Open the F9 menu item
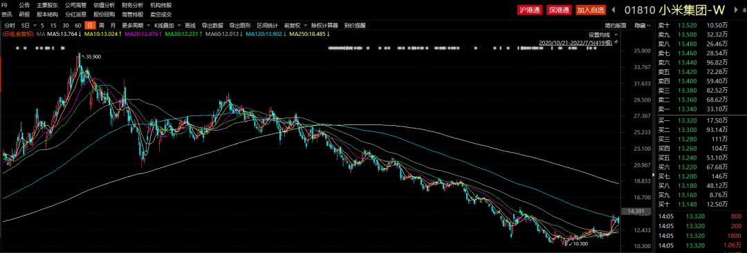747x253 pixels. pyautogui.click(x=5, y=5)
